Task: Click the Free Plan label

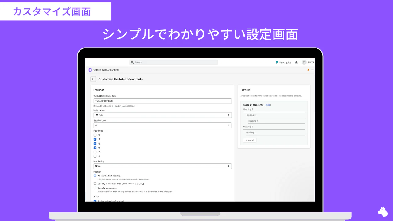Action: coord(99,90)
